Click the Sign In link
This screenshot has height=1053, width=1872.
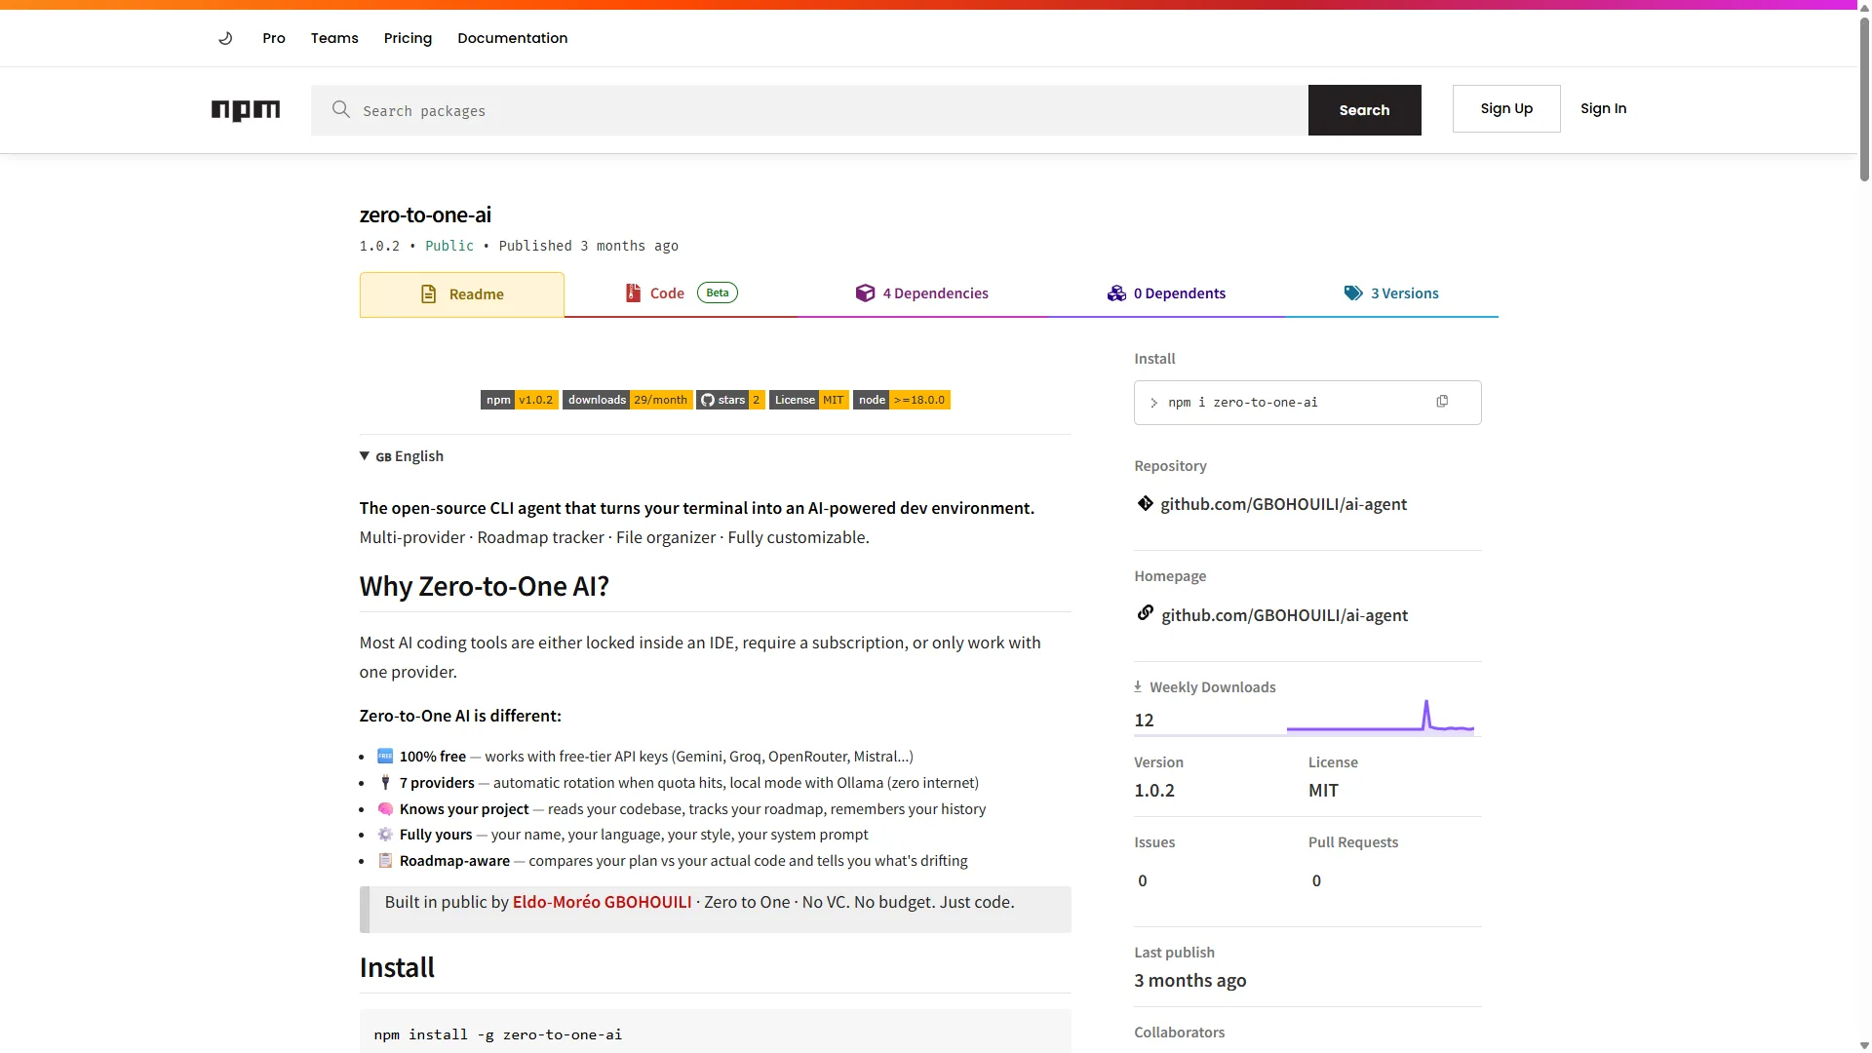(x=1604, y=108)
